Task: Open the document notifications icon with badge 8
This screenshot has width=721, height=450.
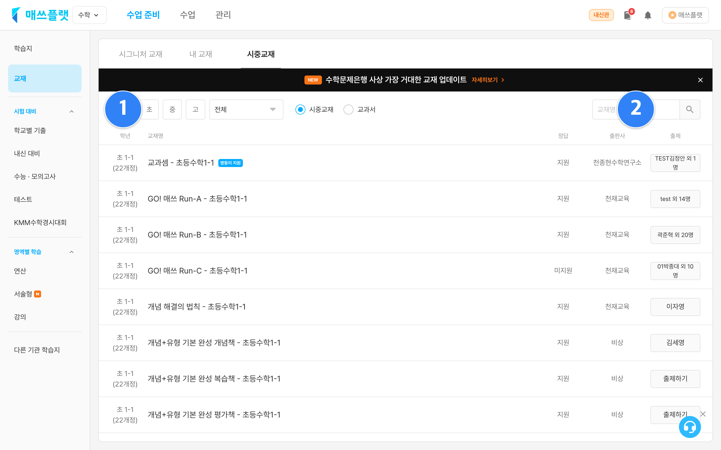Action: tap(628, 15)
